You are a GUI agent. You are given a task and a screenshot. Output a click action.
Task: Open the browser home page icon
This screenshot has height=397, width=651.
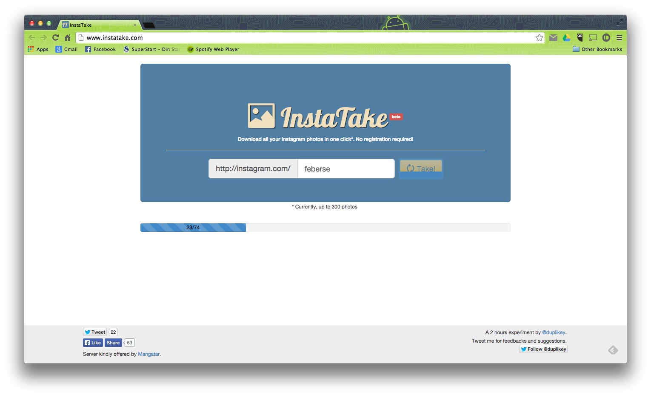67,37
